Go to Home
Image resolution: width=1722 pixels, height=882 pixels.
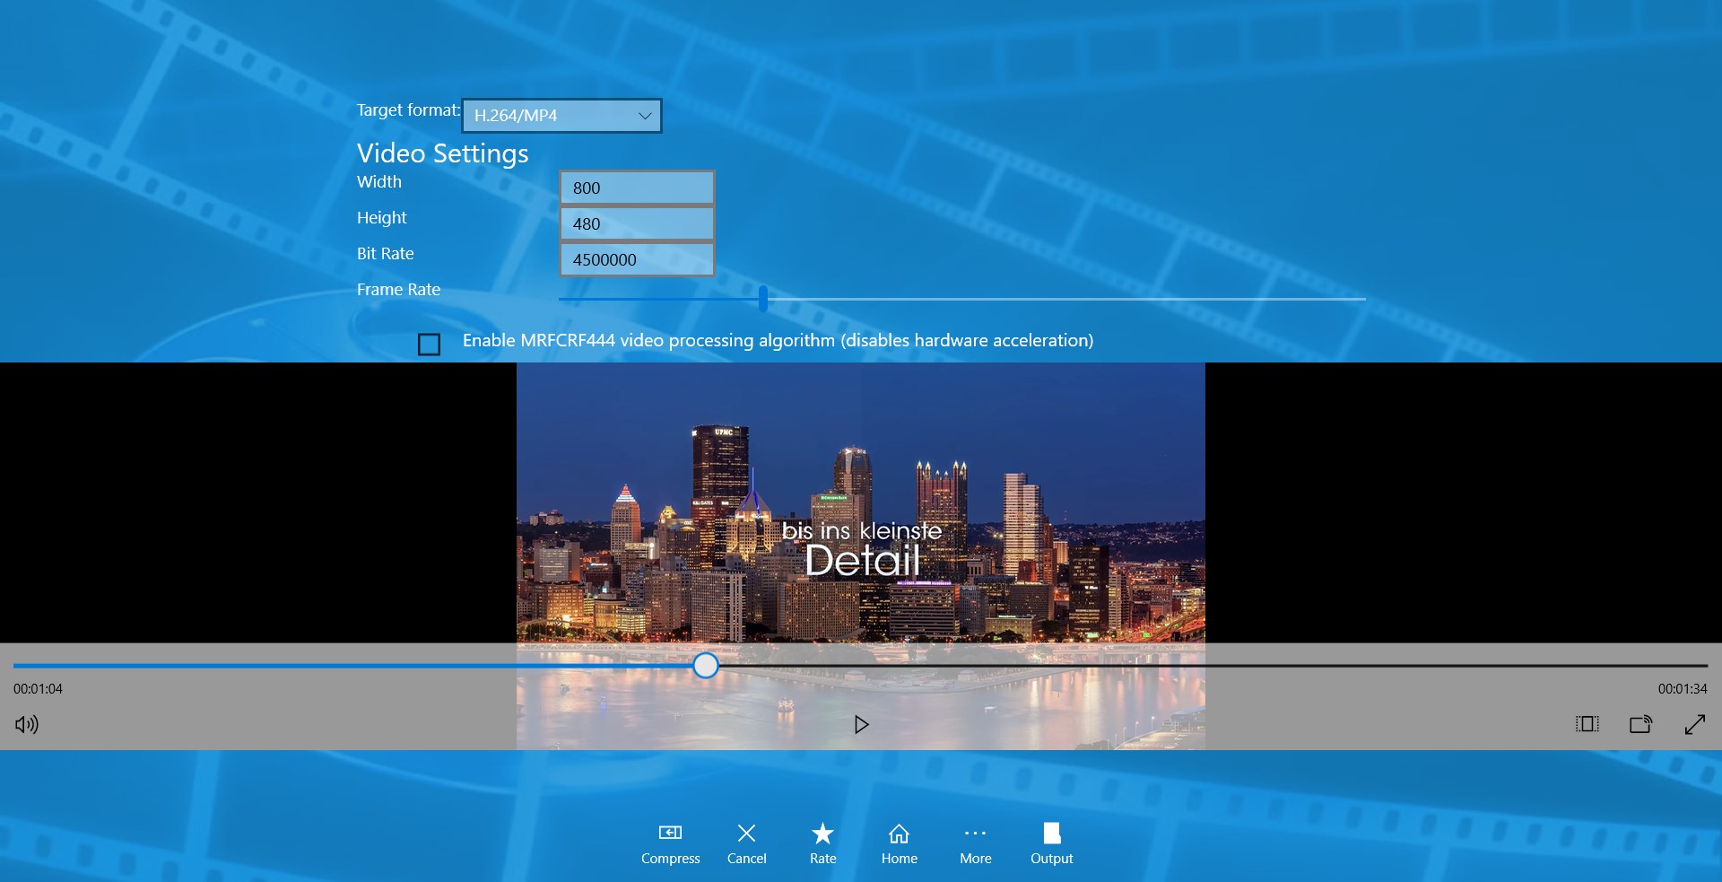(899, 843)
